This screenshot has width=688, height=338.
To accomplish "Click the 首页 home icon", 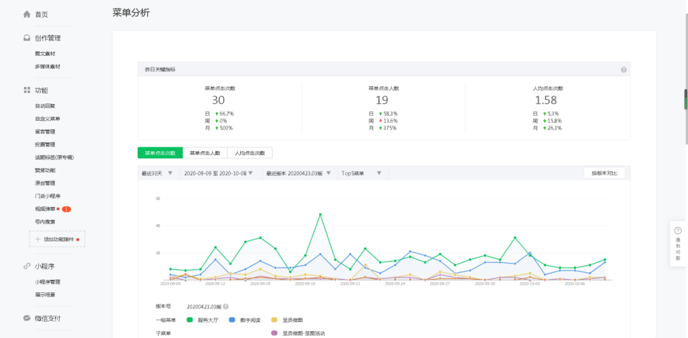I will coord(27,15).
